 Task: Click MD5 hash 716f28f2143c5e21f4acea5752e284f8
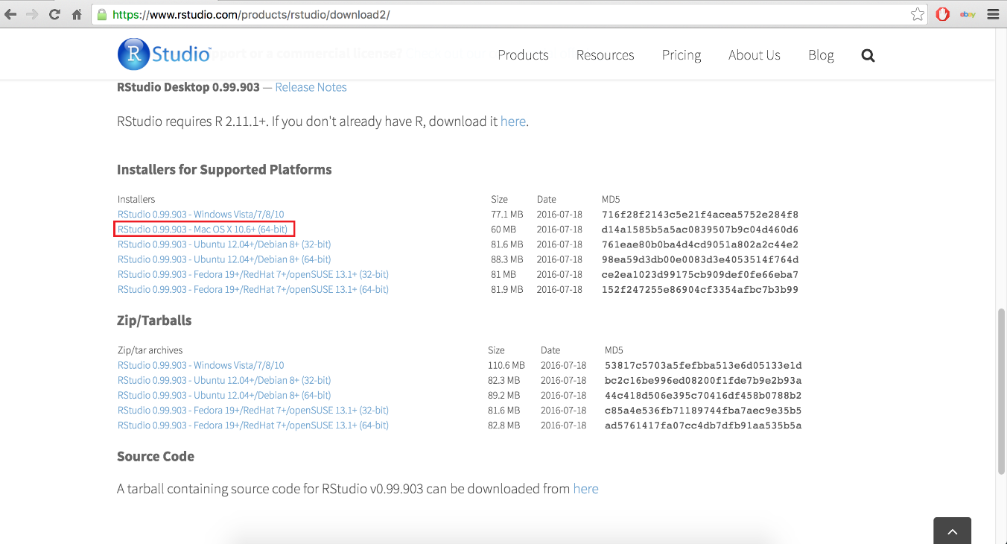[x=700, y=215]
